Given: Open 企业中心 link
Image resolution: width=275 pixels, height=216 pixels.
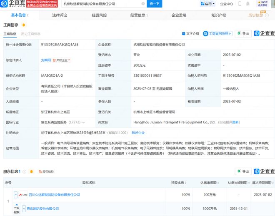Looking at the screenshot, I should point(227,4).
